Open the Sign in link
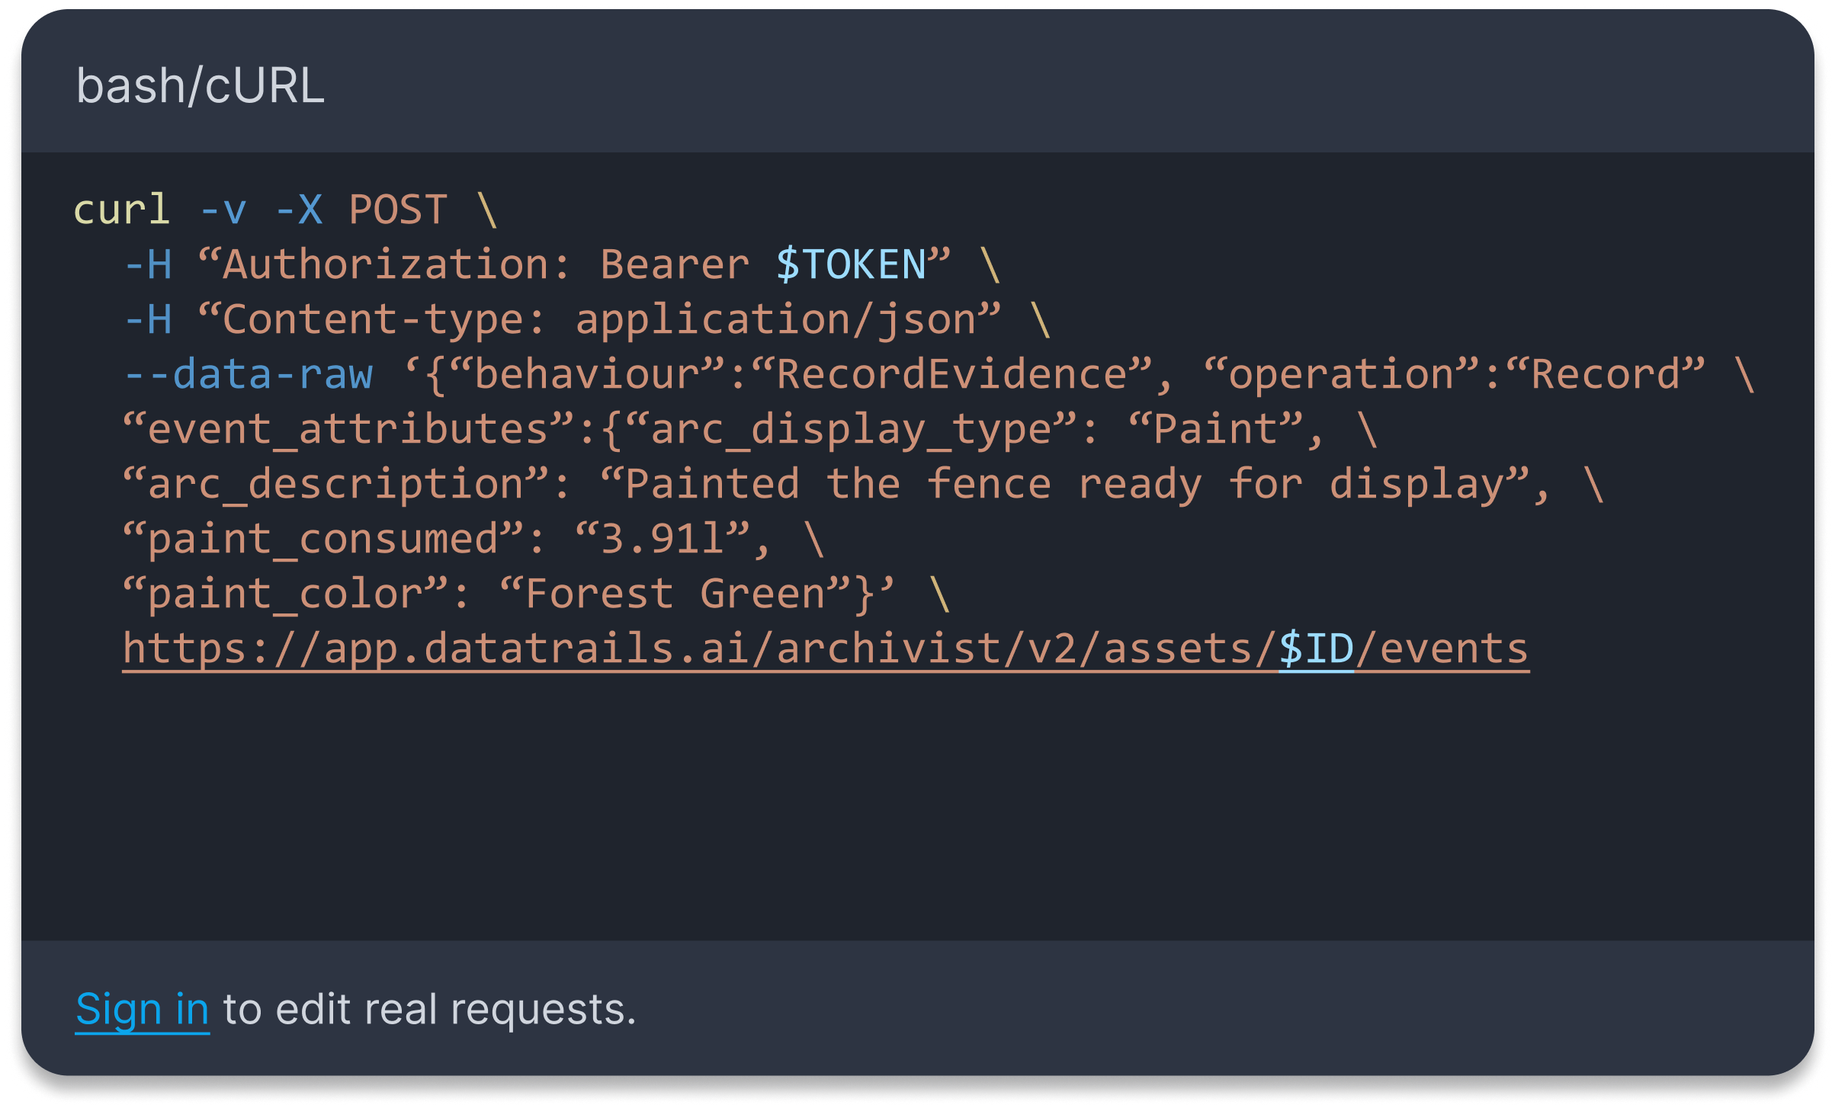 tap(142, 1010)
